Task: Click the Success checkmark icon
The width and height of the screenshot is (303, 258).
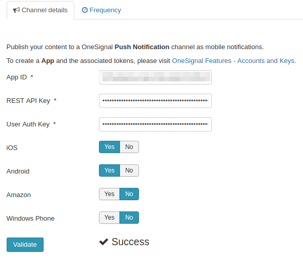Action: click(104, 242)
